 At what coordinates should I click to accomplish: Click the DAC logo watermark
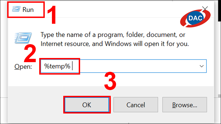195,18
